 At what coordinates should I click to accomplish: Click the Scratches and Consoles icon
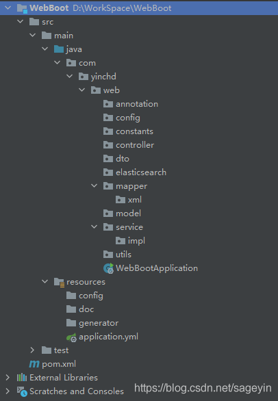click(x=22, y=391)
